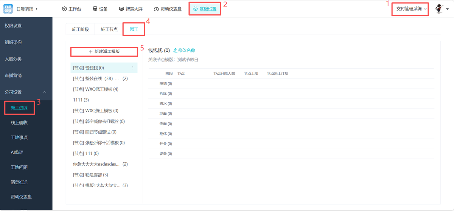Click the 新建派工模版 button
The width and height of the screenshot is (454, 211).
104,51
